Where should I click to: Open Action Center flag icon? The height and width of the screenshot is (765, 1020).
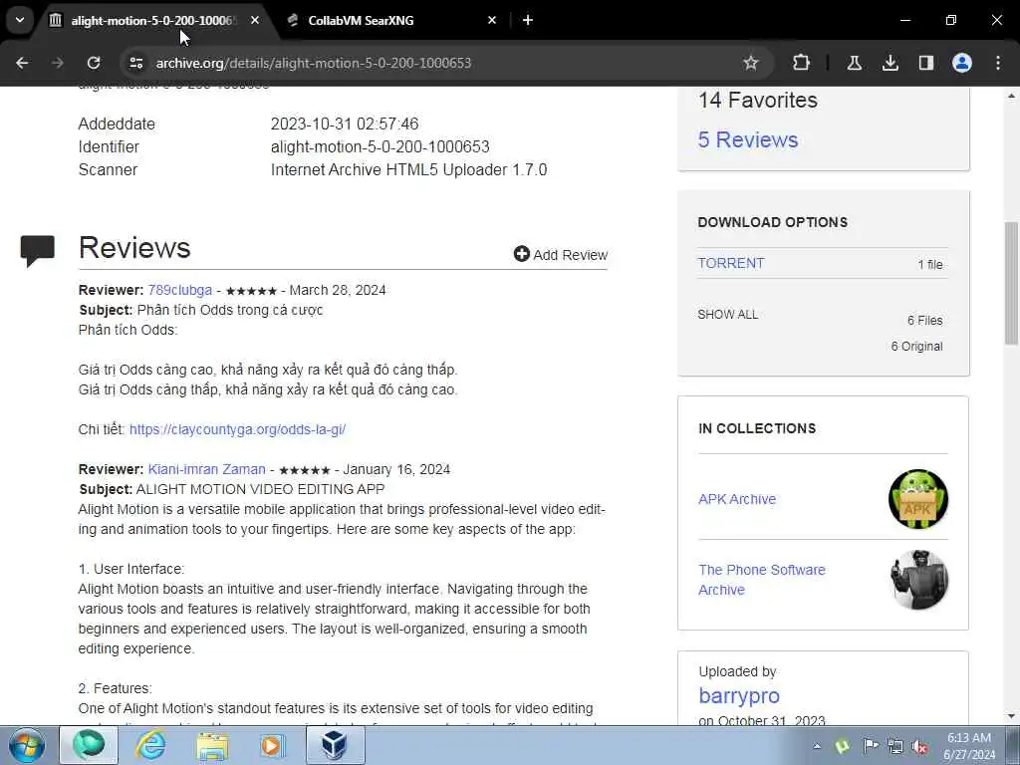871,746
